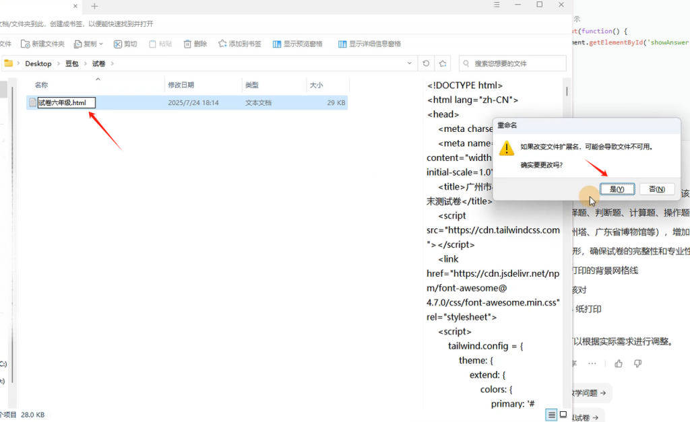Click the folder icon at breadcrumb start

[x=8, y=63]
